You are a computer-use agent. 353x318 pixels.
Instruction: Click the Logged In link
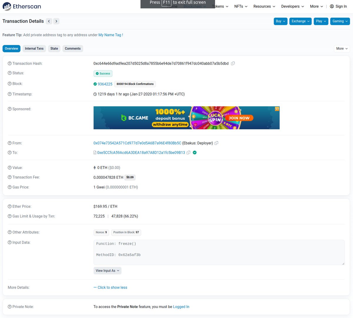pos(181,307)
